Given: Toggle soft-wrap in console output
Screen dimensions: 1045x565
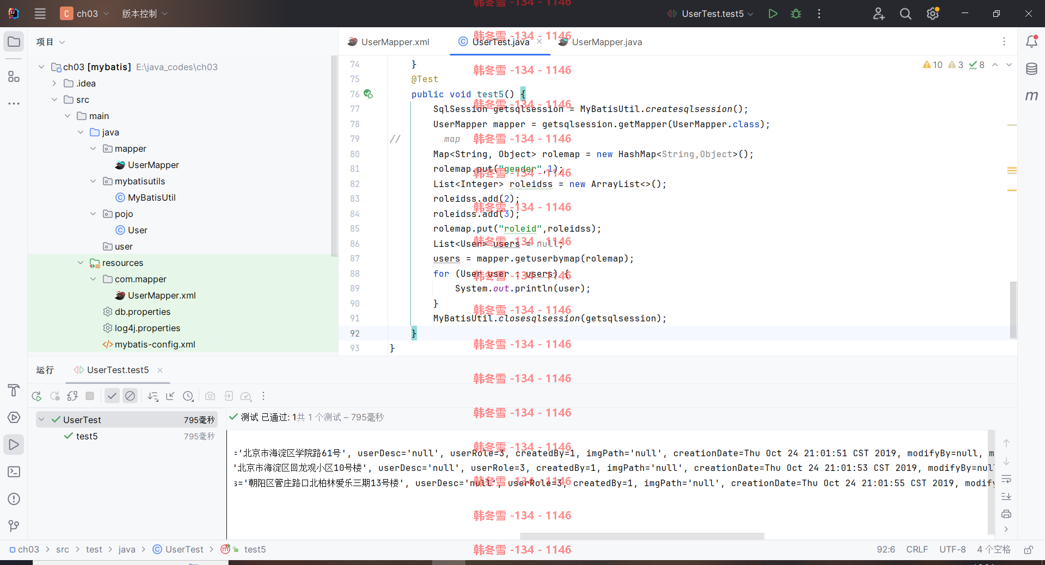Looking at the screenshot, I should [x=1006, y=479].
